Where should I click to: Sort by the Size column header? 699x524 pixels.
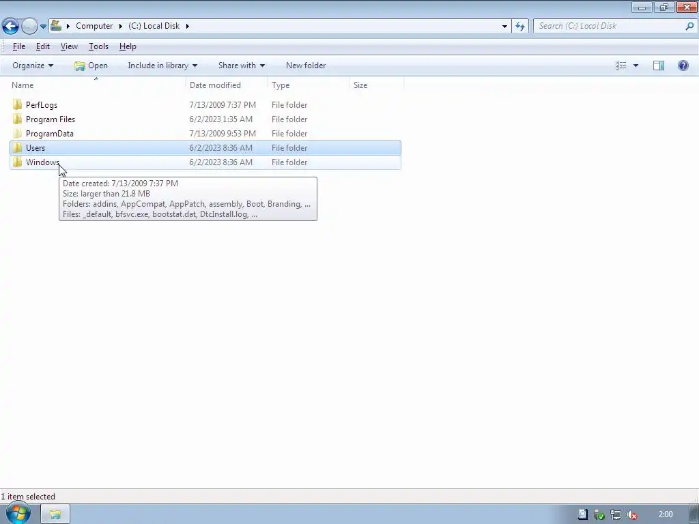pyautogui.click(x=377, y=85)
